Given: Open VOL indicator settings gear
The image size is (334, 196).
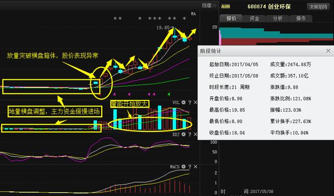Looking at the screenshot, I should click(x=183, y=103).
